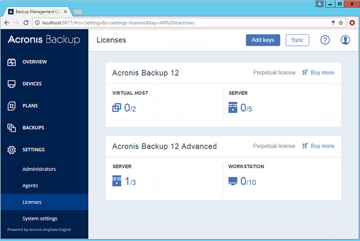Open the Backups stacked-squares icon
360x241 pixels.
click(11, 128)
